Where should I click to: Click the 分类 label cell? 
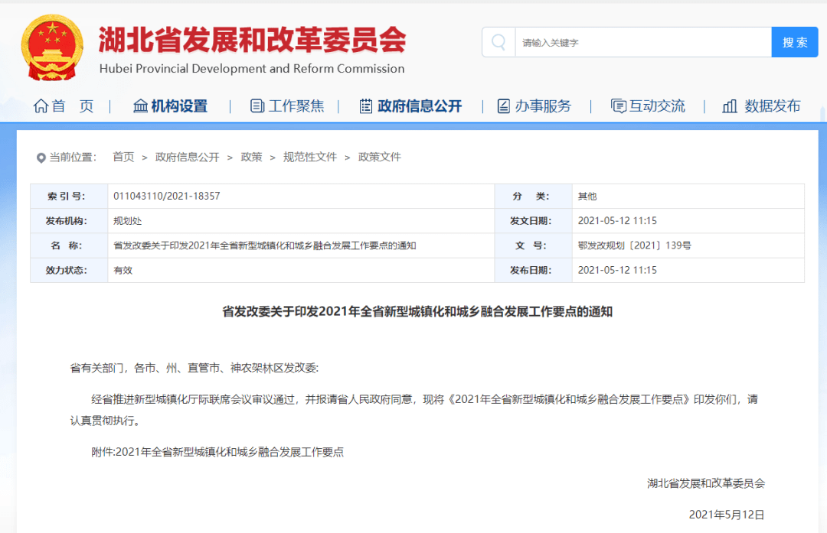click(x=533, y=196)
